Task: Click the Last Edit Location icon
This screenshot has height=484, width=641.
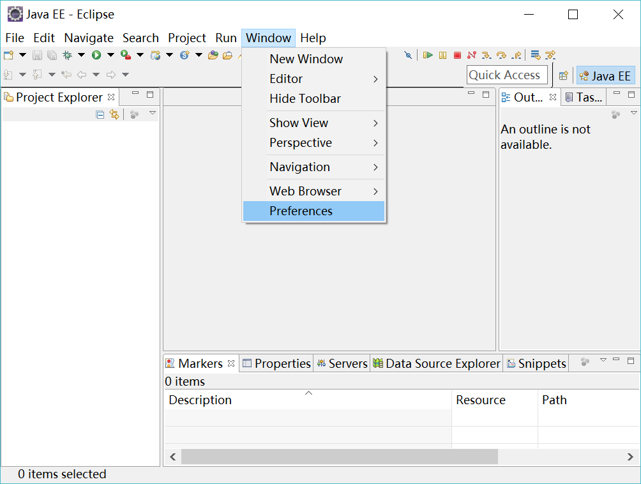Action: click(x=66, y=75)
